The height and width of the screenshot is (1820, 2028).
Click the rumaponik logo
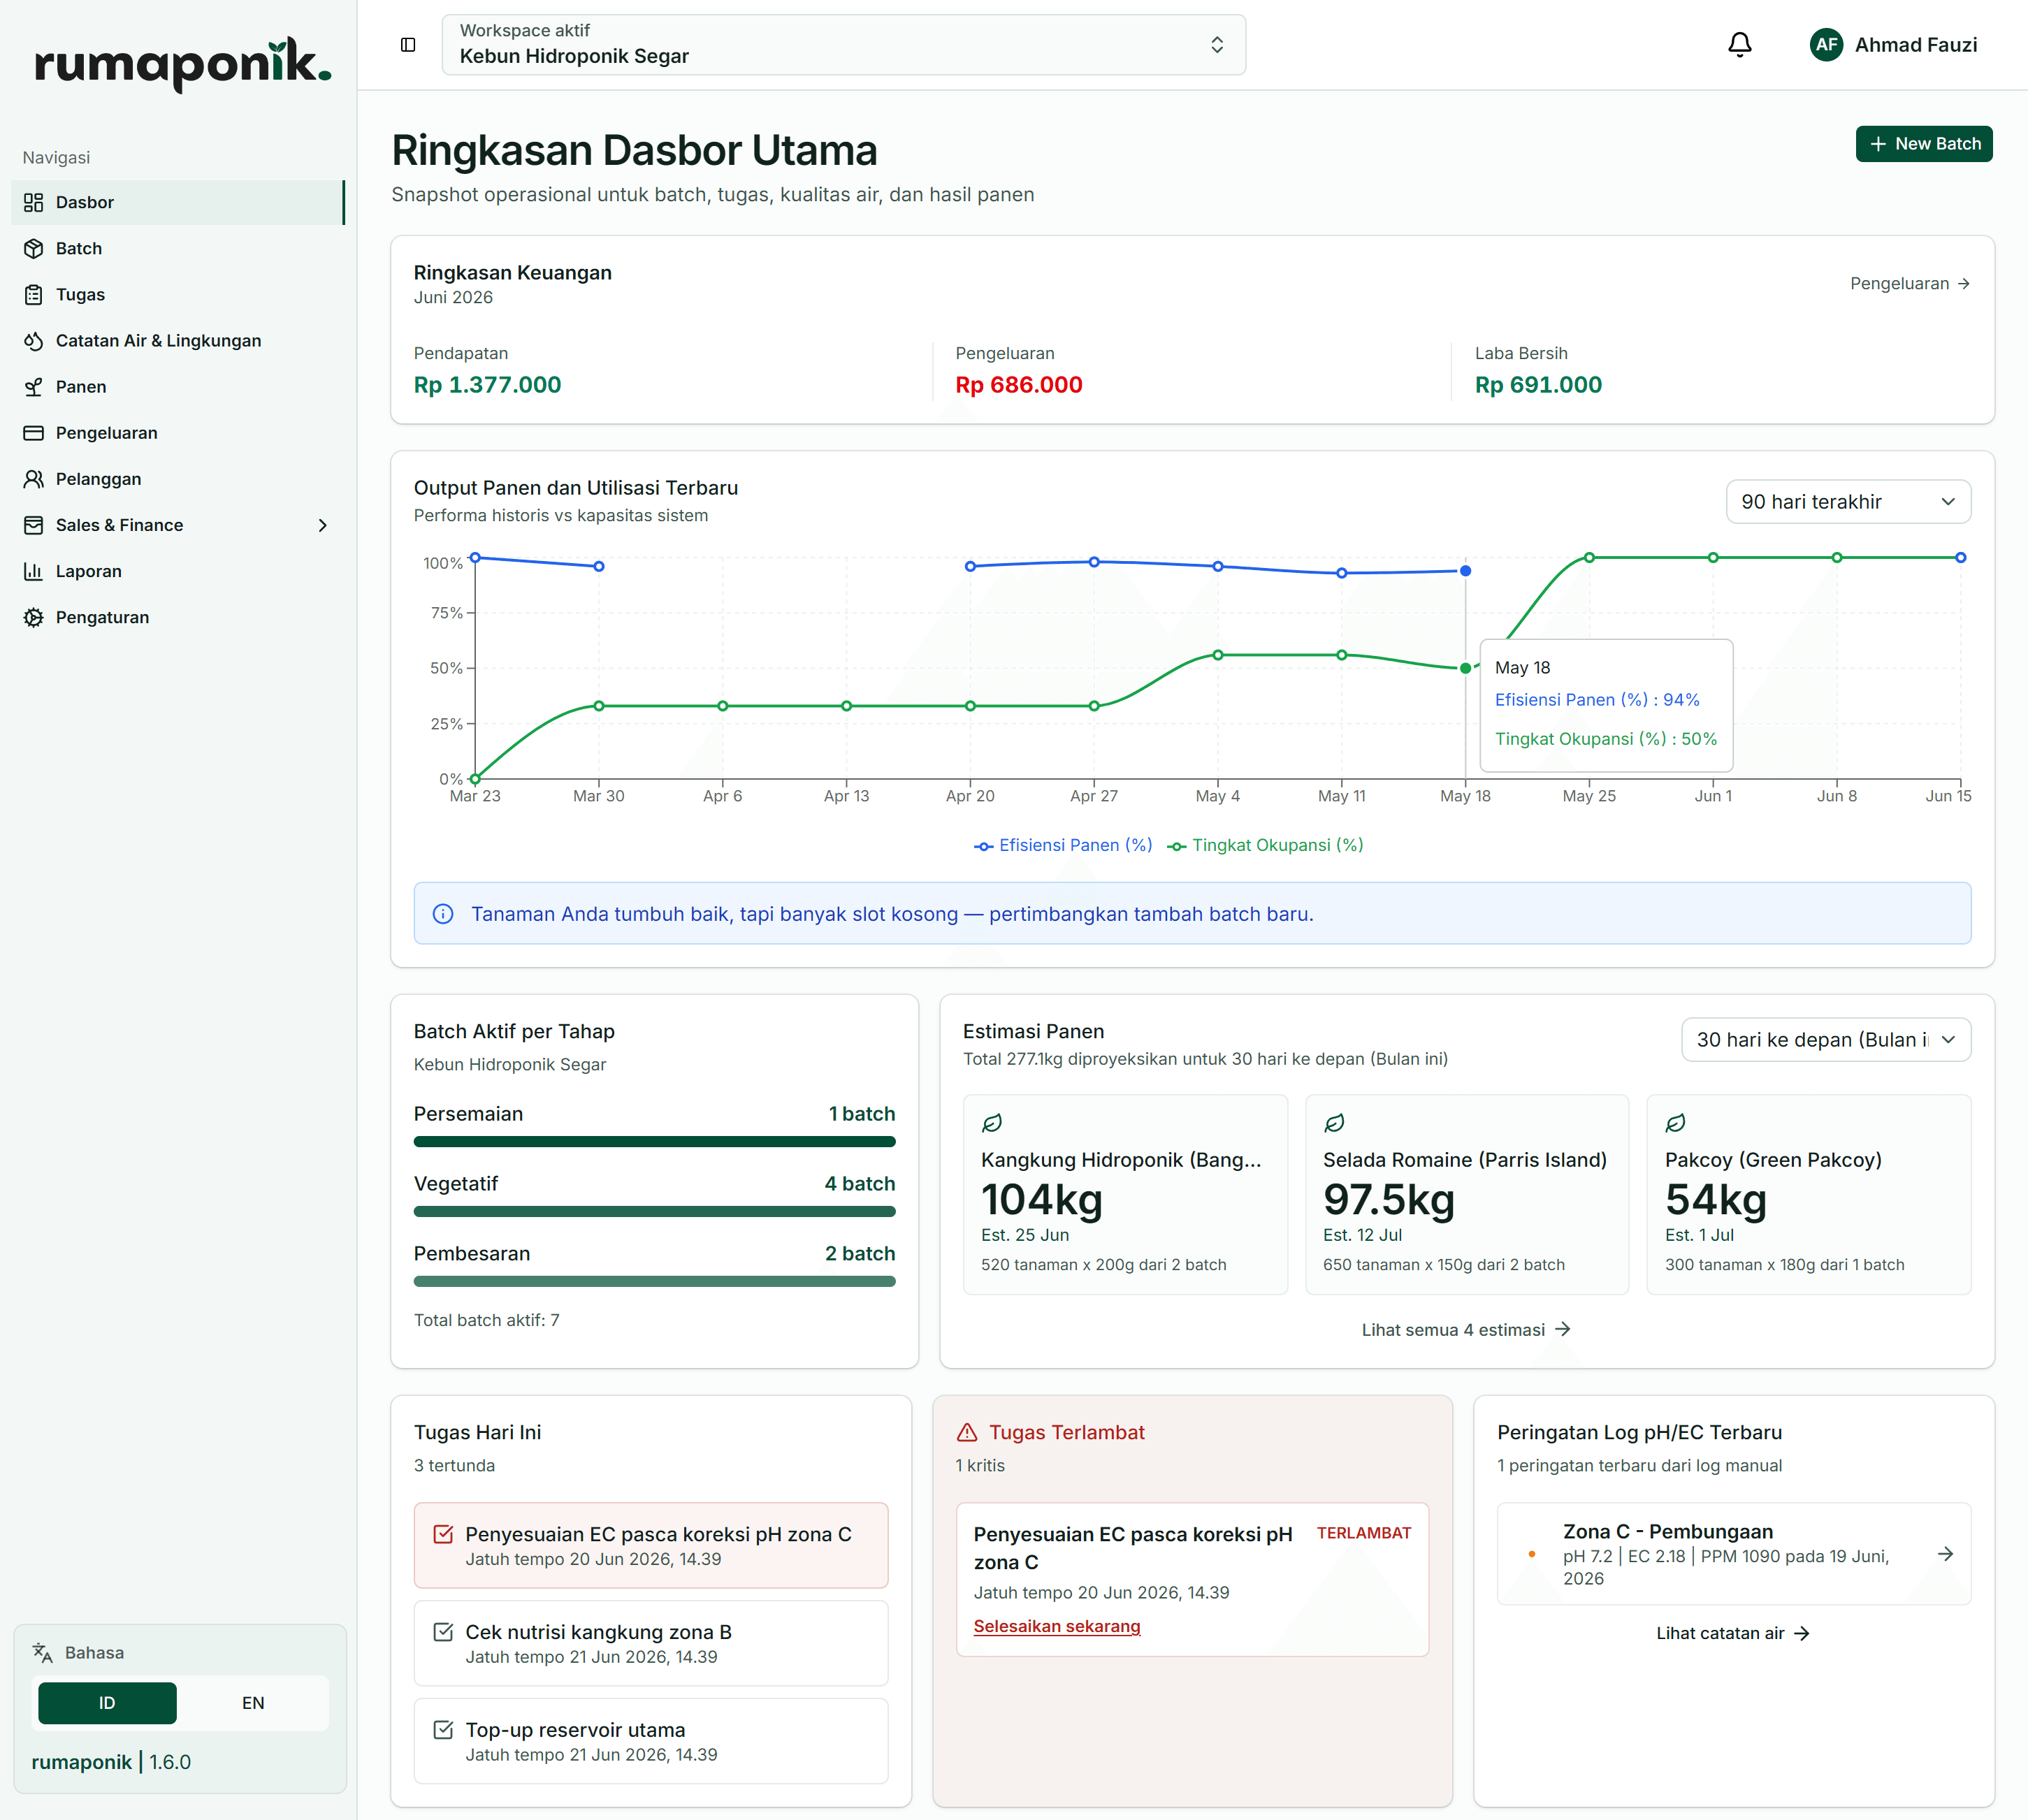182,64
